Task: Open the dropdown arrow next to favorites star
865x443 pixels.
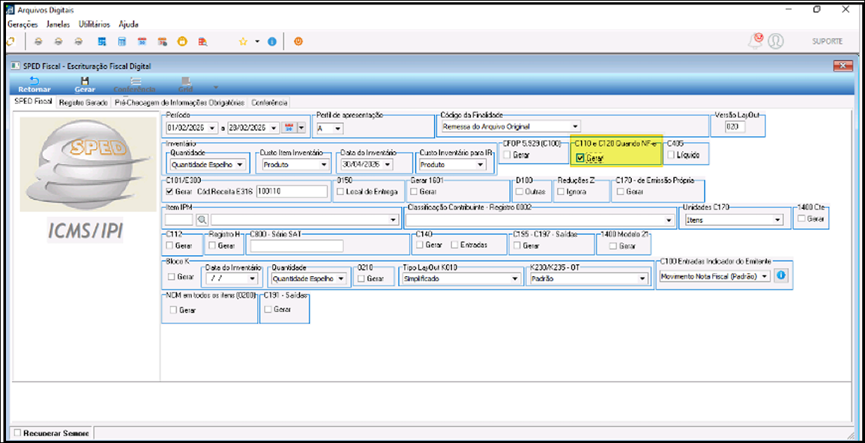Action: point(257,41)
